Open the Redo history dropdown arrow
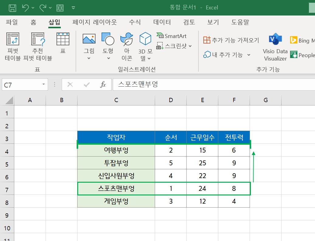 pos(50,8)
